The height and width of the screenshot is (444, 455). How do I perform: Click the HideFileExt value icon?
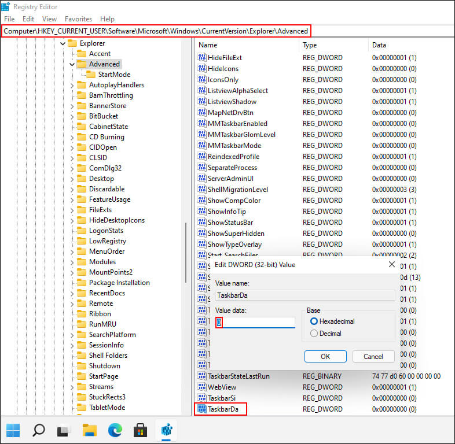[x=201, y=57]
